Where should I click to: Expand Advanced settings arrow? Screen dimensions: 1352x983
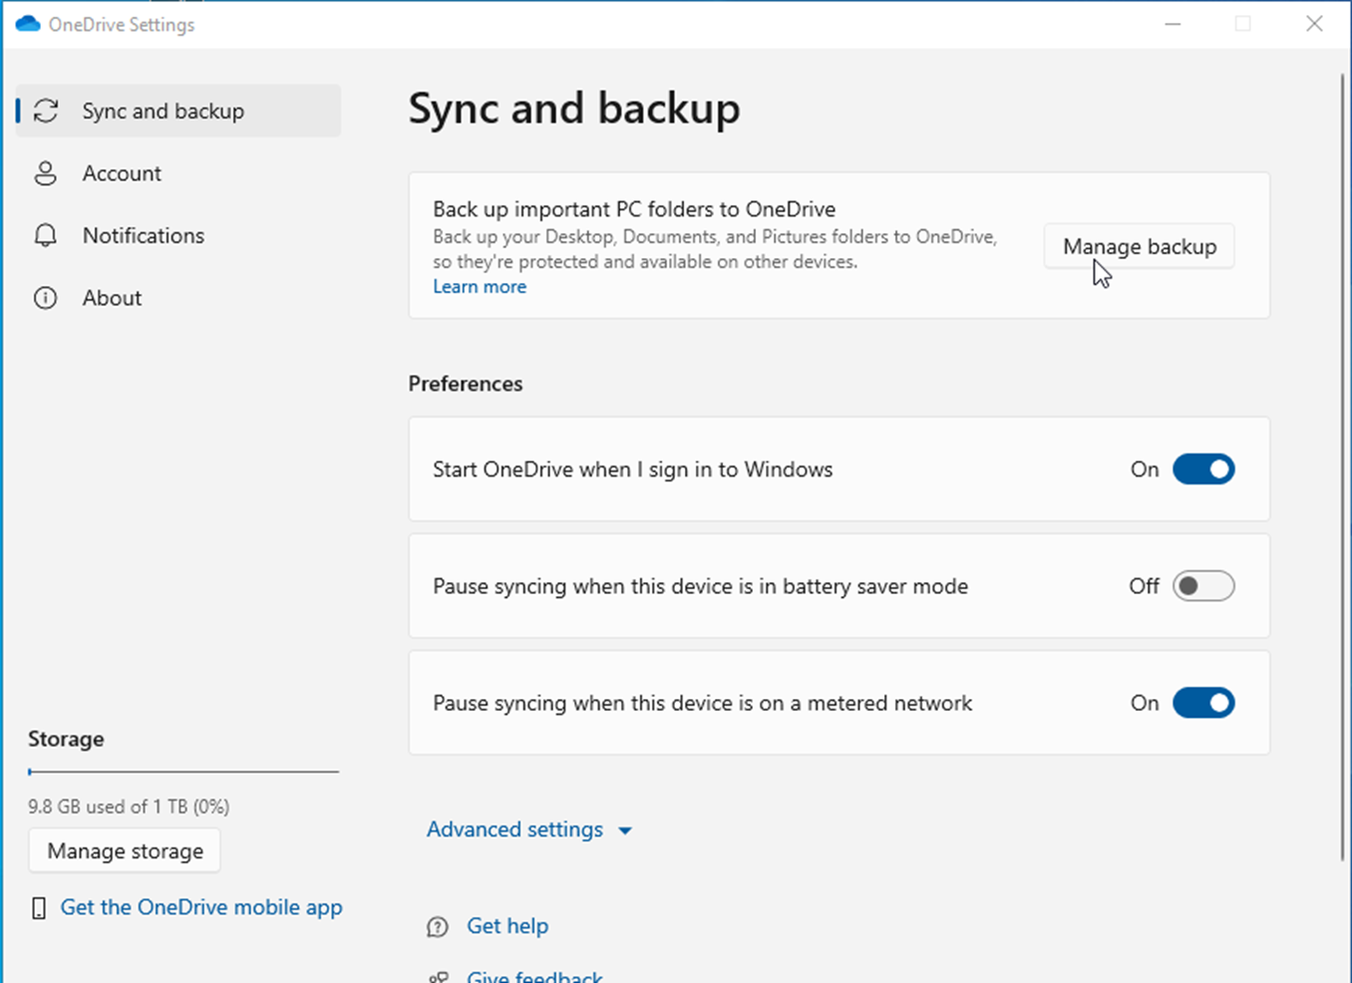tap(625, 830)
